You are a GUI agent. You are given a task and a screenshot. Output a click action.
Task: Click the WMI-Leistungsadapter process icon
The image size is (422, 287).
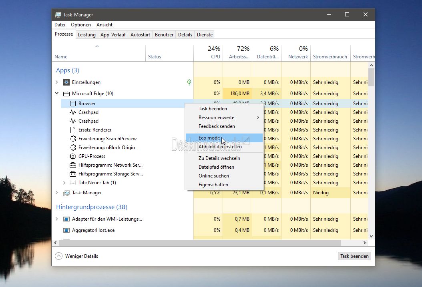coord(66,219)
